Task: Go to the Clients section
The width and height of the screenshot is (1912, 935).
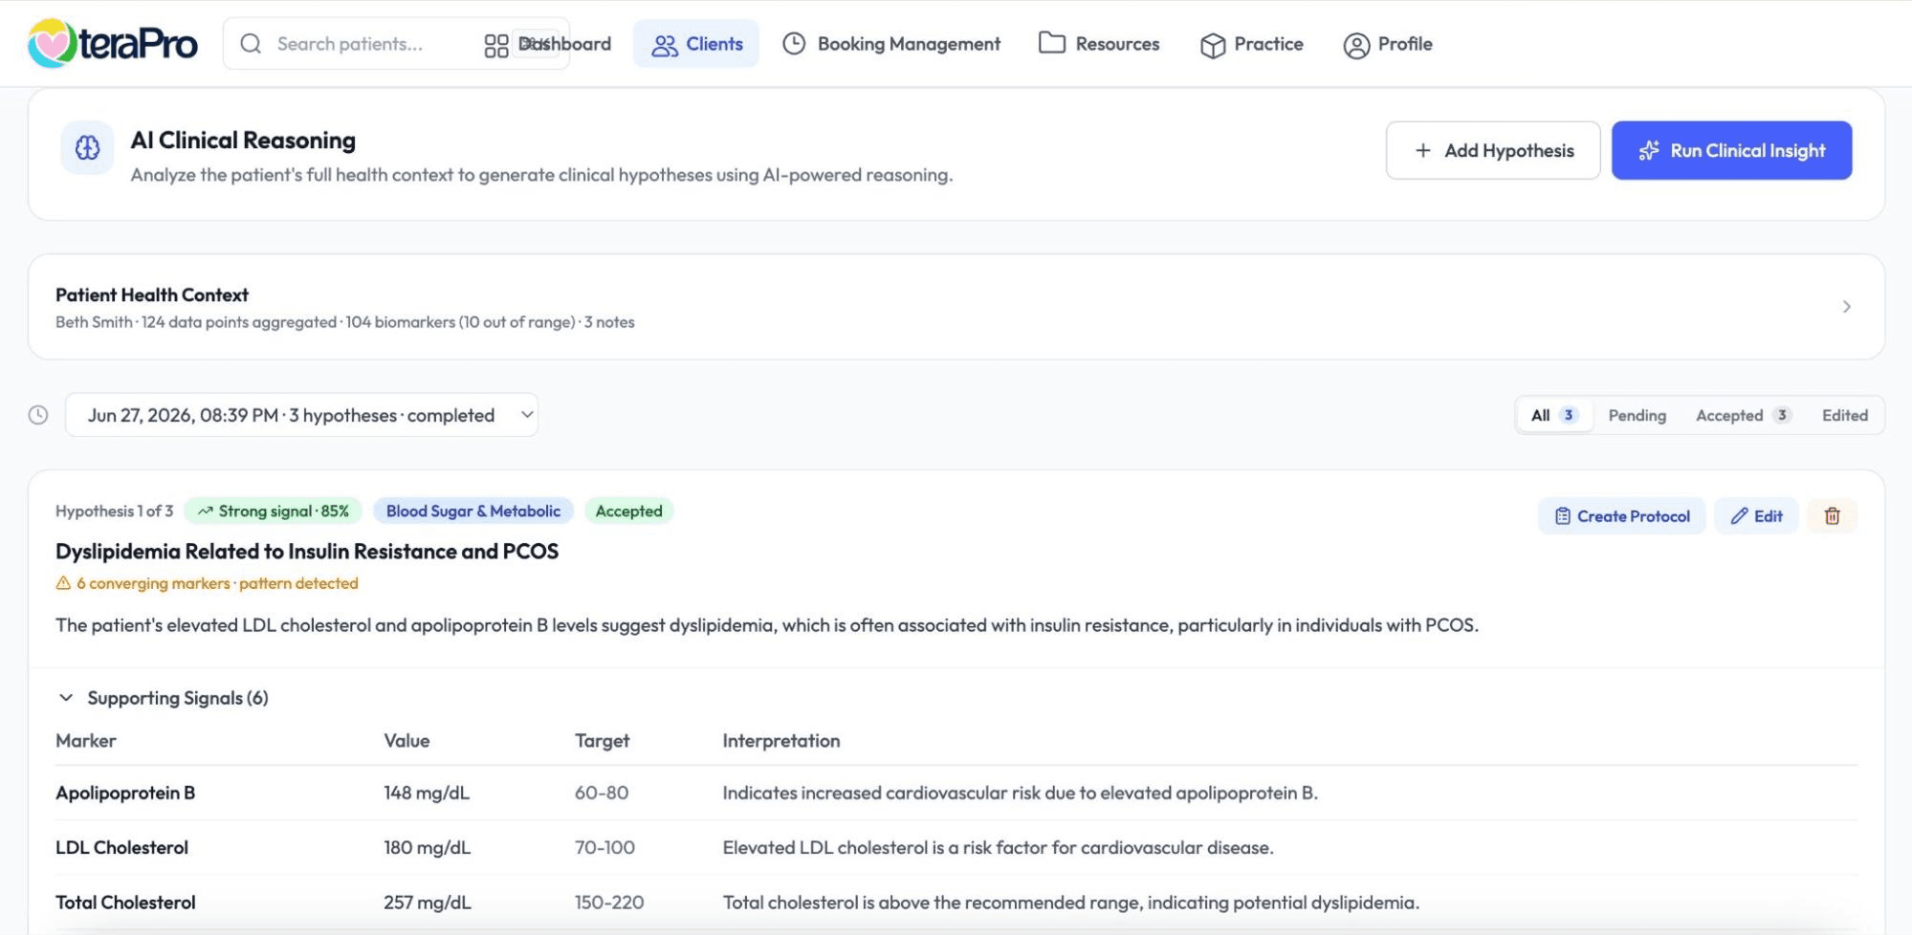Action: (696, 44)
